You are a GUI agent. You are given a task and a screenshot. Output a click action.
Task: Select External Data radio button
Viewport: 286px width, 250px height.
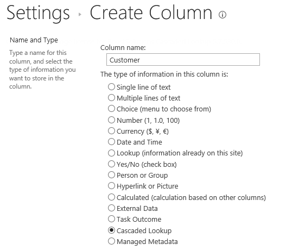coord(111,208)
